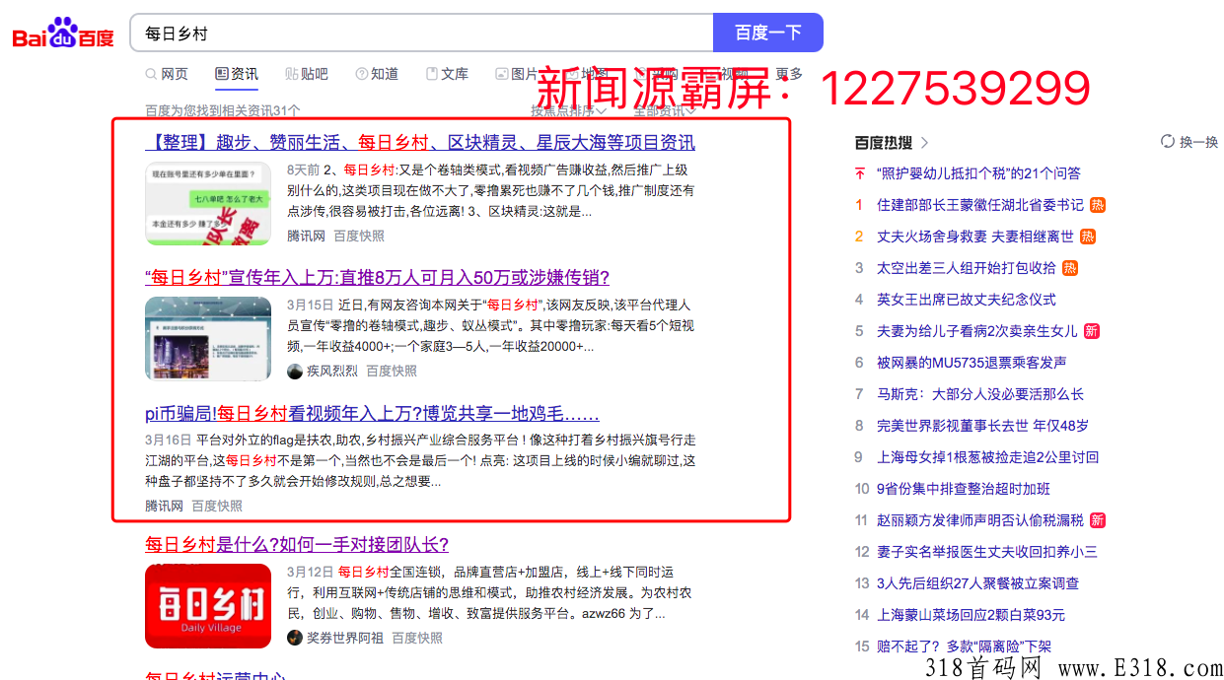This screenshot has height=680, width=1224.
Task: Click 腾讯网 source under pi币骗局 result
Action: tap(164, 506)
